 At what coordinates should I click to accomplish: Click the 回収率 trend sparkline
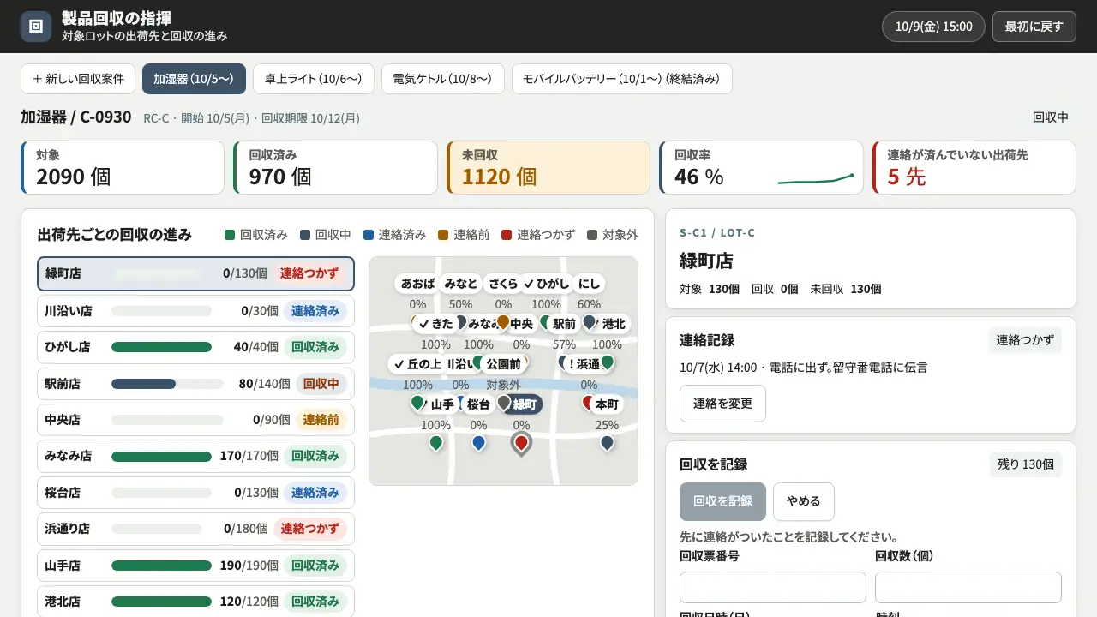(x=816, y=179)
